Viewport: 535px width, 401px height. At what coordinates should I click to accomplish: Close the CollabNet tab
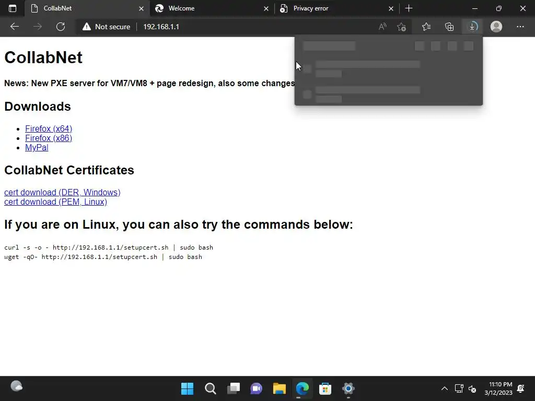pos(141,8)
